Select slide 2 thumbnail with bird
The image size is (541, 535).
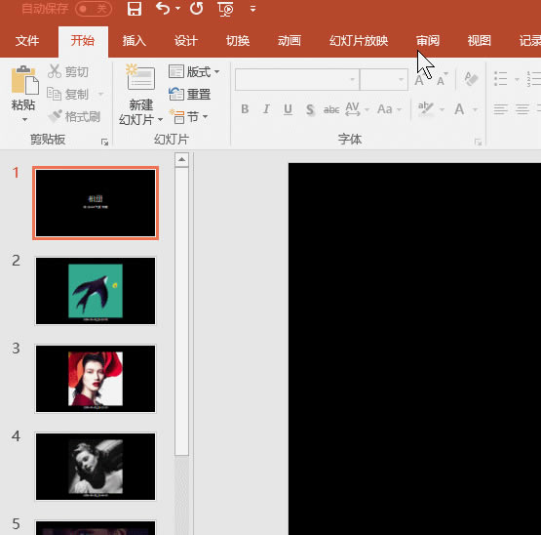tap(96, 291)
